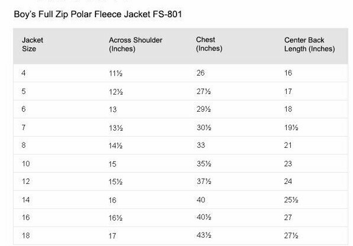Select chest value 27½ for size 5
353x246 pixels.
point(204,91)
